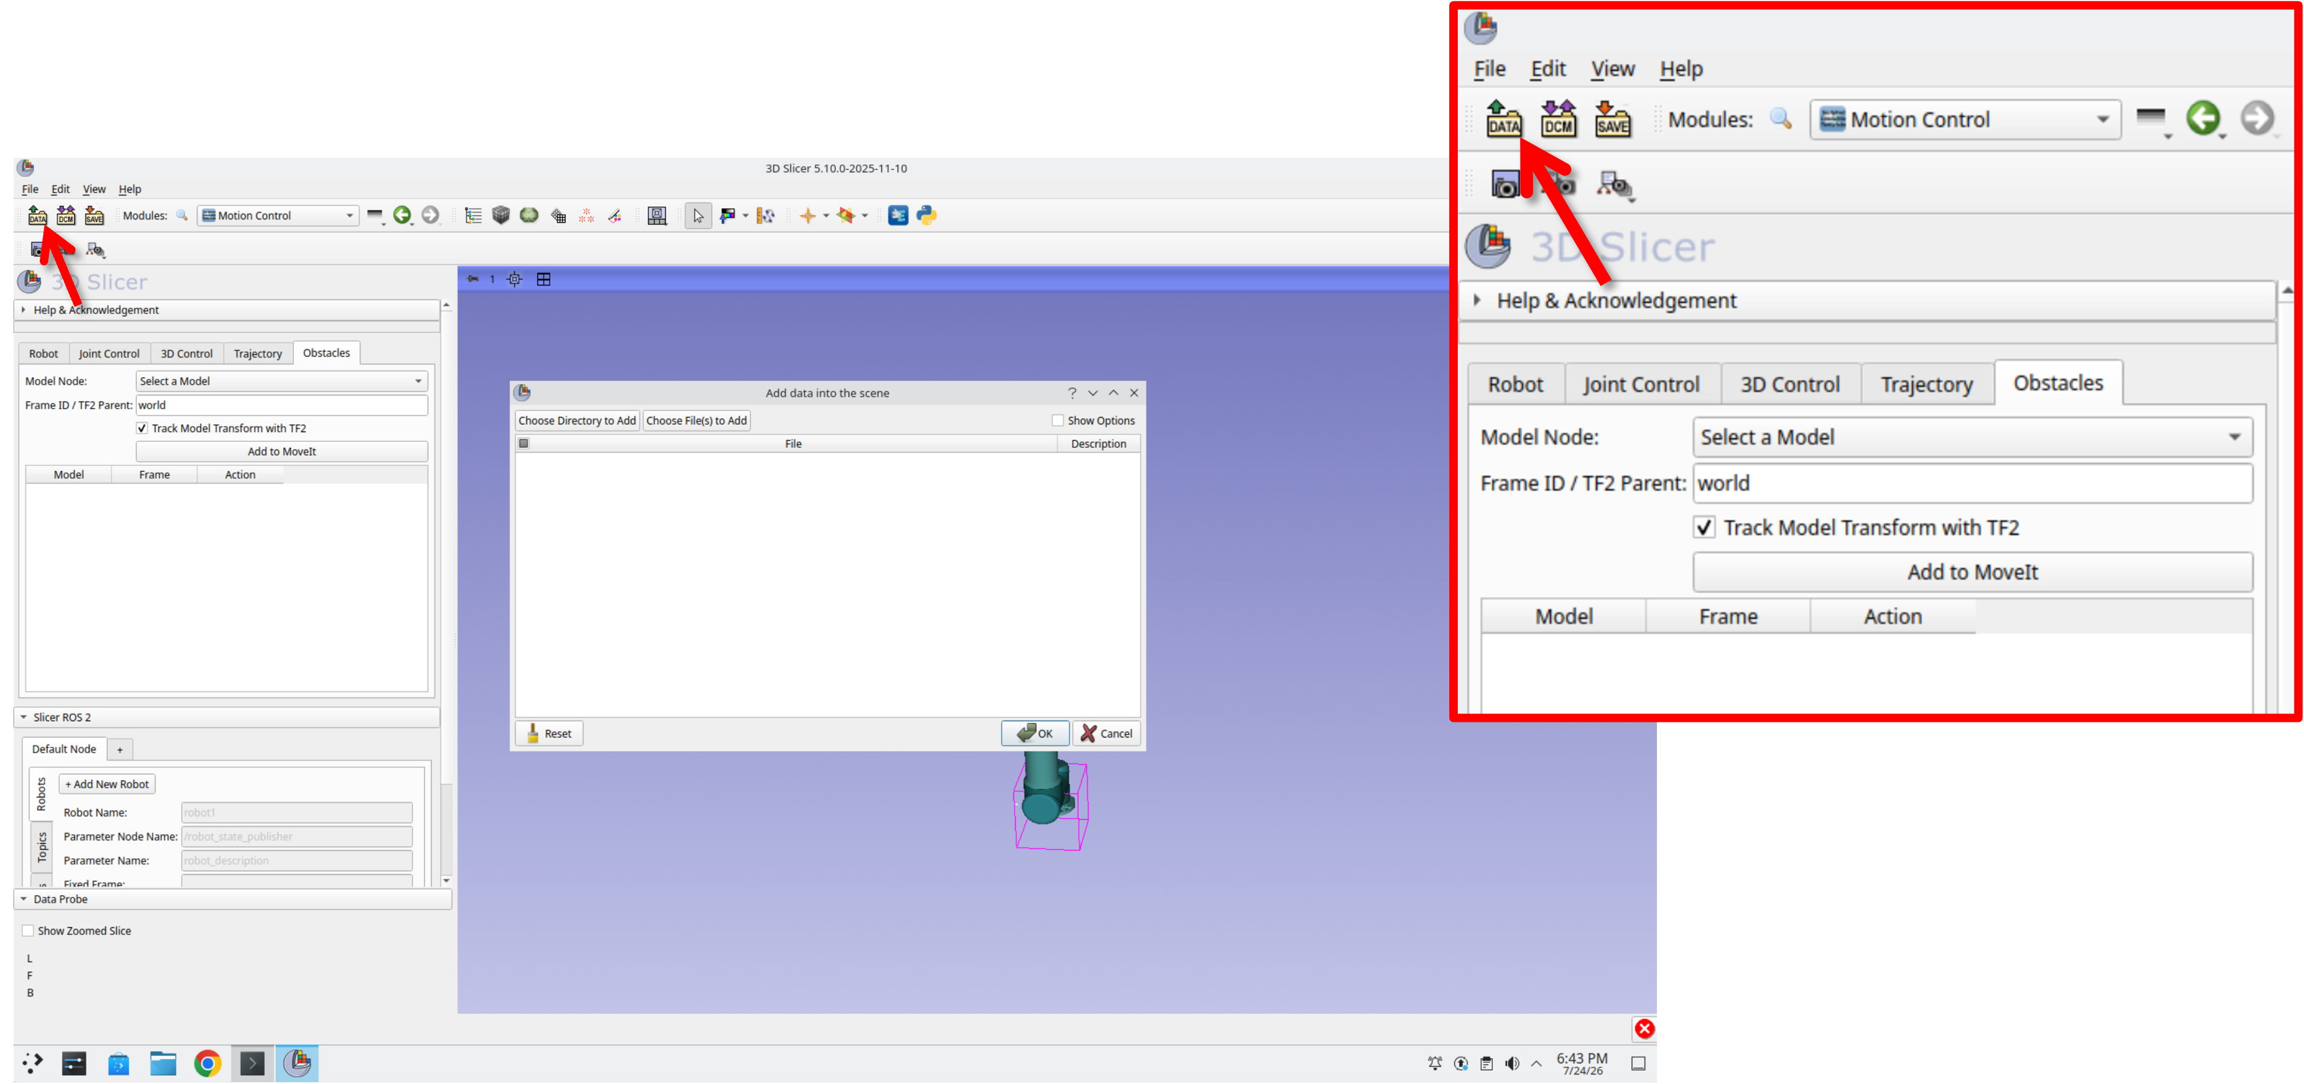This screenshot has width=2304, height=1084.
Task: Click the Reset button in dialog
Action: click(x=549, y=733)
